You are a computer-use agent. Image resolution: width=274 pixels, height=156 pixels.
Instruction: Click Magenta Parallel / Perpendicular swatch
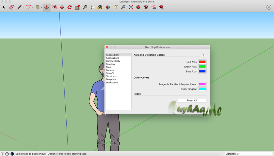pyautogui.click(x=202, y=84)
